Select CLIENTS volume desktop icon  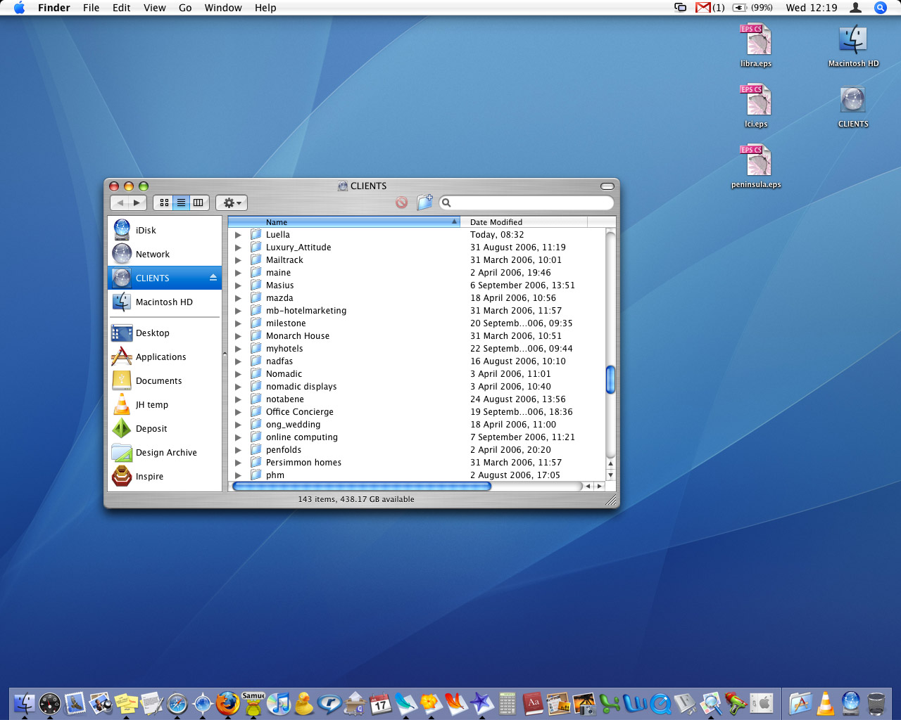click(x=853, y=105)
